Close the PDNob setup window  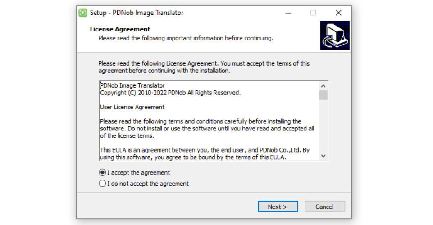tap(338, 13)
